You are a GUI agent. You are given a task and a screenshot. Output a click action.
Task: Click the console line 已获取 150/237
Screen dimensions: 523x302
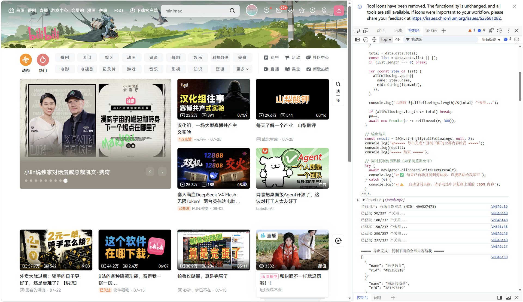[384, 227]
